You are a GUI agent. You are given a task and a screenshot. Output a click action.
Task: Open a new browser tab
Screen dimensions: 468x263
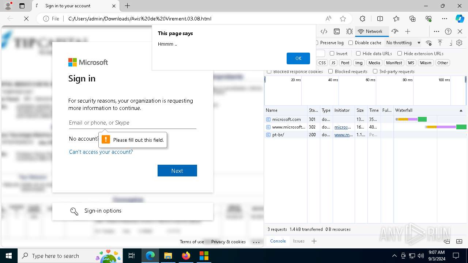click(x=127, y=6)
